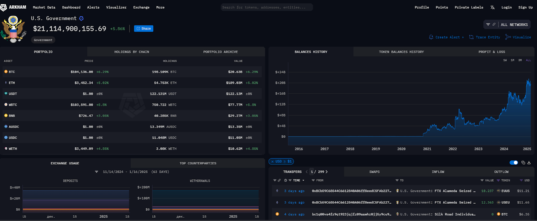The height and width of the screenshot is (221, 537).
Task: Click the BTC coin icon in the portfolio
Action: point(6,72)
